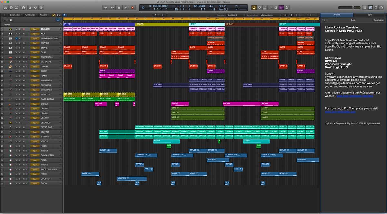Unmute the SHAKER ORIGINAL track
Screen dimensions: 387x214
17,38
